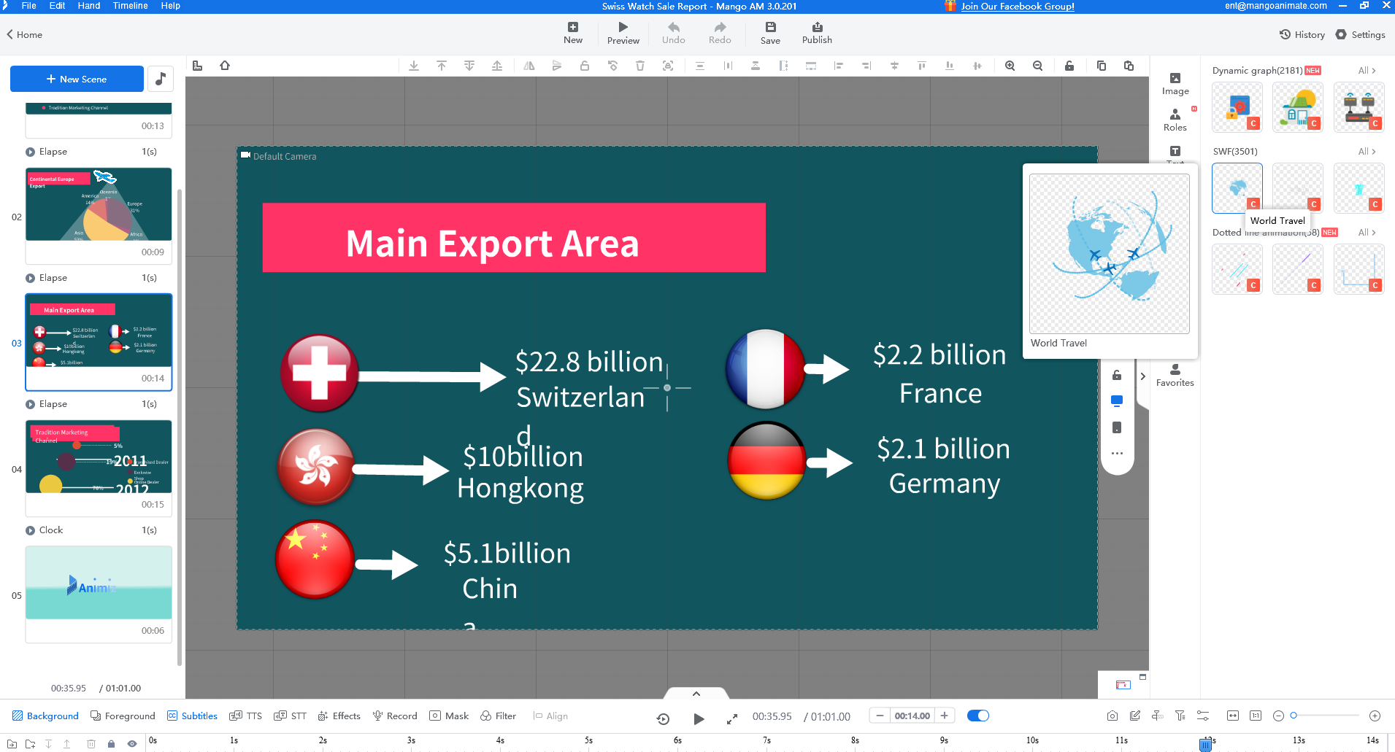Expand All Dynamic graph assets
Image resolution: width=1395 pixels, height=752 pixels.
click(x=1367, y=70)
